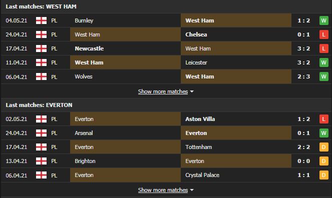
Task: Open the 3 : 2 Newcastle score
Action: pyautogui.click(x=303, y=48)
